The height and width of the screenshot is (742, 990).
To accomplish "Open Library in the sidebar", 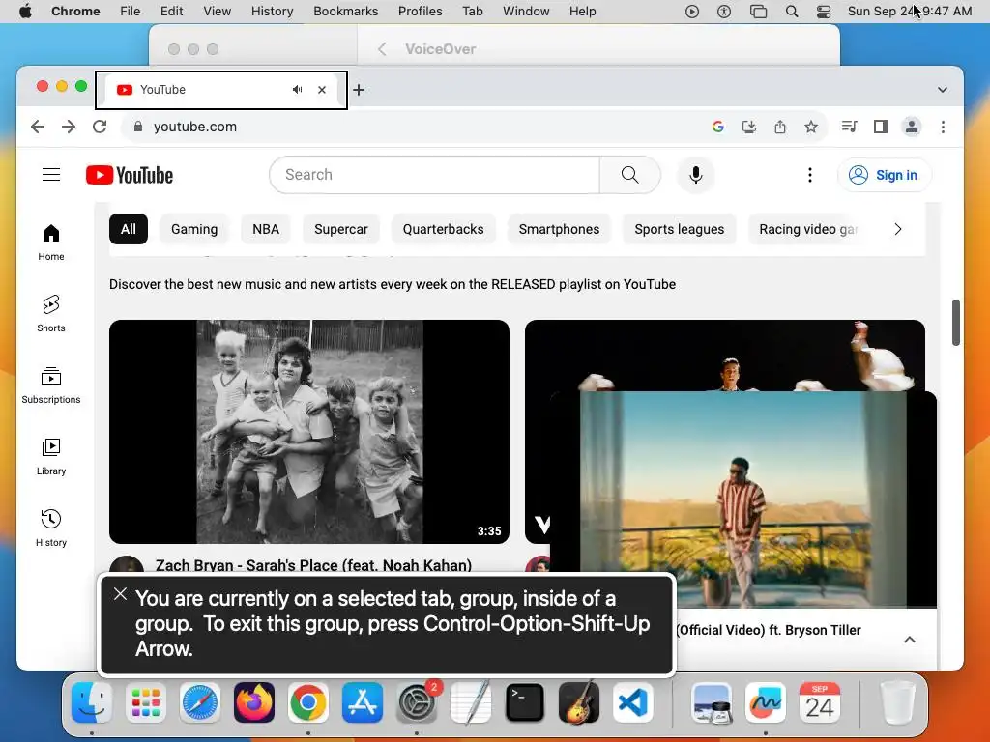I will [x=51, y=456].
